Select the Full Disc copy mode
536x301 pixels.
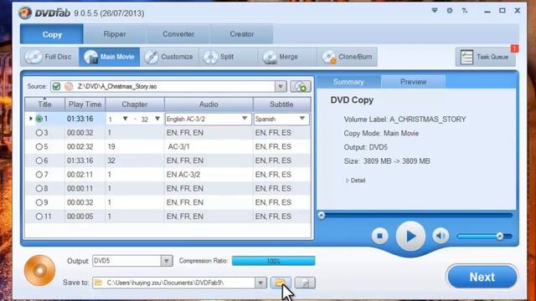(50, 57)
